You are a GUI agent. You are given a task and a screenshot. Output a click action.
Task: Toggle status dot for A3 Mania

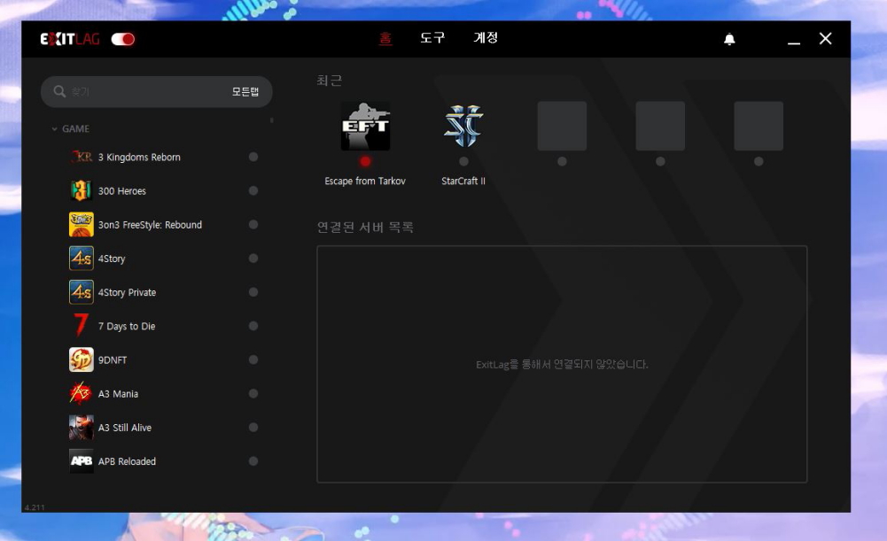point(253,393)
